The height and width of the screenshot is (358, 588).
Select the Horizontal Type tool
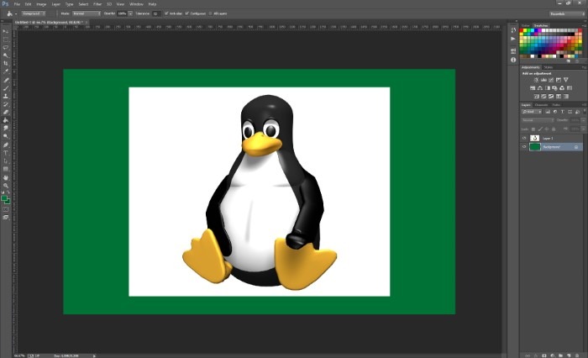(x=6, y=153)
